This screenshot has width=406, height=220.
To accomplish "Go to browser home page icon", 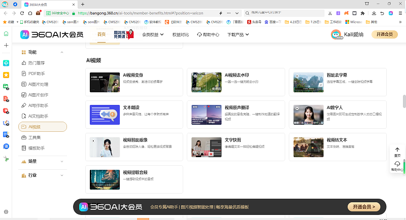I will [x=30, y=13].
